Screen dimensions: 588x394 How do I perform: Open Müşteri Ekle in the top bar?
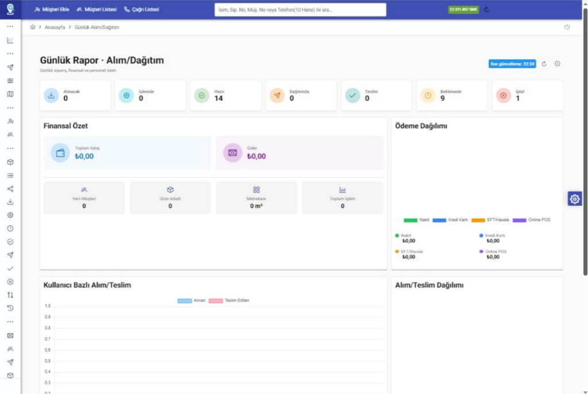pos(52,10)
